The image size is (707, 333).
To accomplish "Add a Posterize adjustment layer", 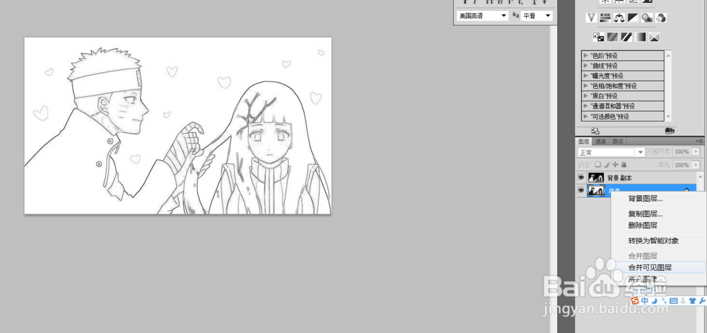I will click(612, 37).
